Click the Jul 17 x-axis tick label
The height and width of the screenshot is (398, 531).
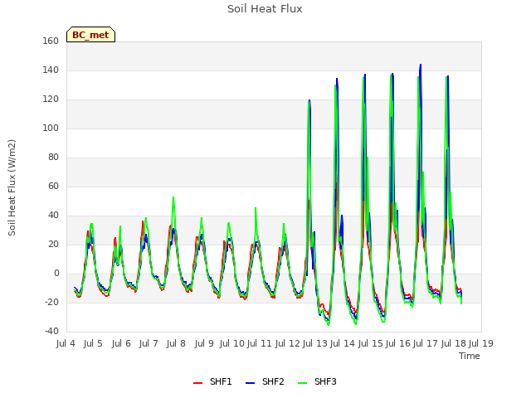coord(426,343)
